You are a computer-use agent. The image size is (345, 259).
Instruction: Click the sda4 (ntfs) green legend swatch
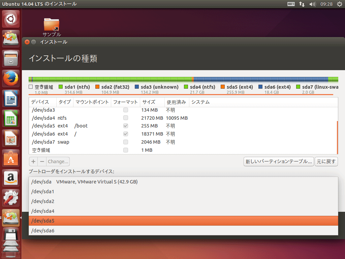pos(186,87)
